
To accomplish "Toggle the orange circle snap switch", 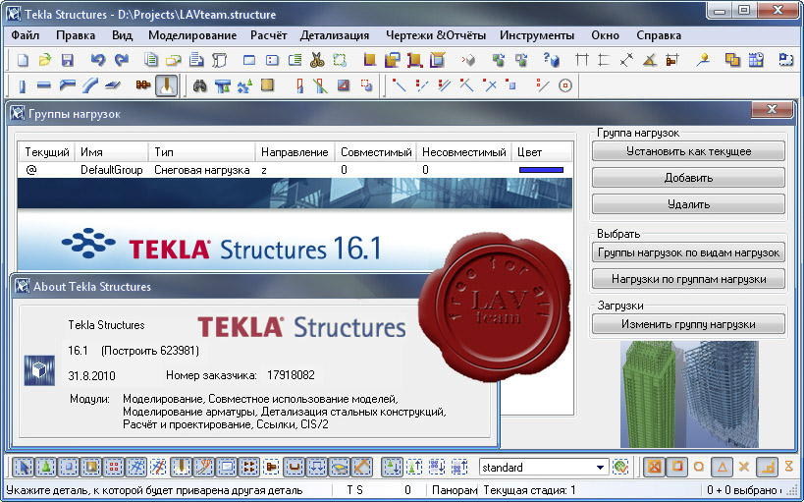I will 699,467.
